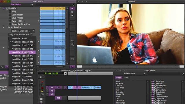Viewport: 185px width, 104px height.
Task: Select Neg Film: Kodak 5298
Action: pos(22,73)
